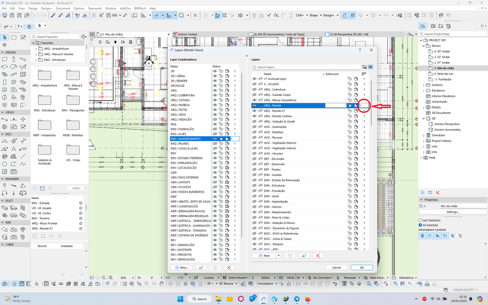Open the Teamwork menu

(94, 8)
